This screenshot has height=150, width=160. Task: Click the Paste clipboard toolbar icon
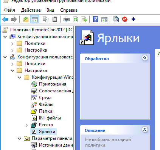(55, 19)
